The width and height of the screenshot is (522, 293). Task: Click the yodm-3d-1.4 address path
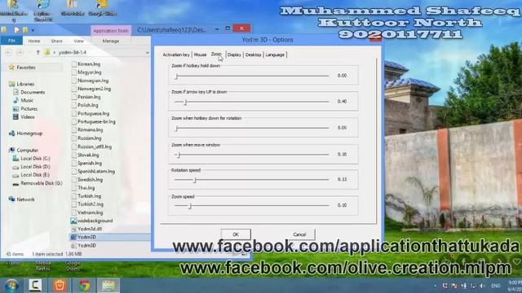click(73, 52)
